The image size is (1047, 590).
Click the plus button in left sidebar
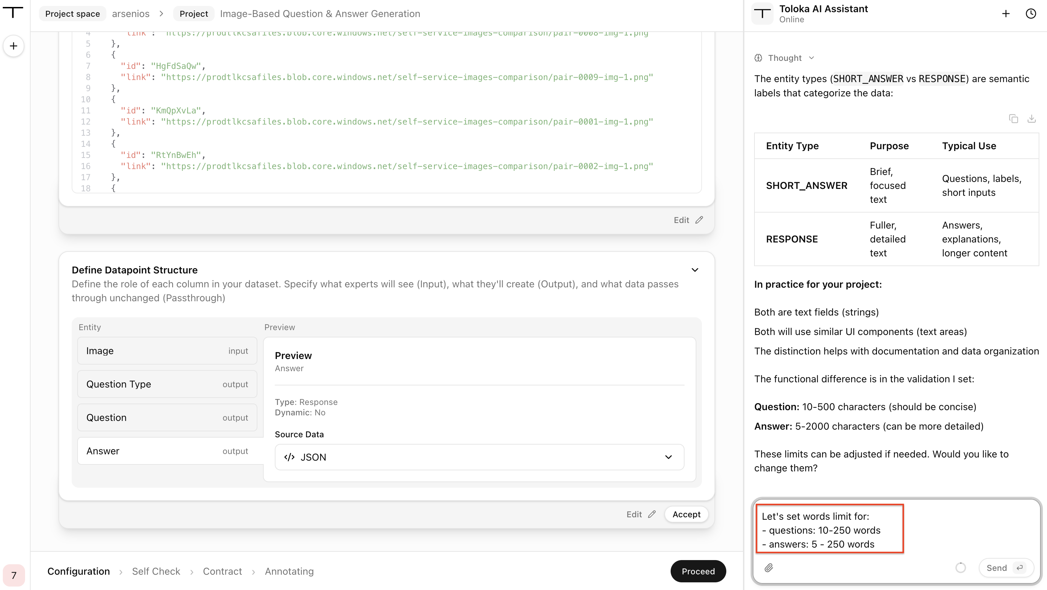(14, 46)
